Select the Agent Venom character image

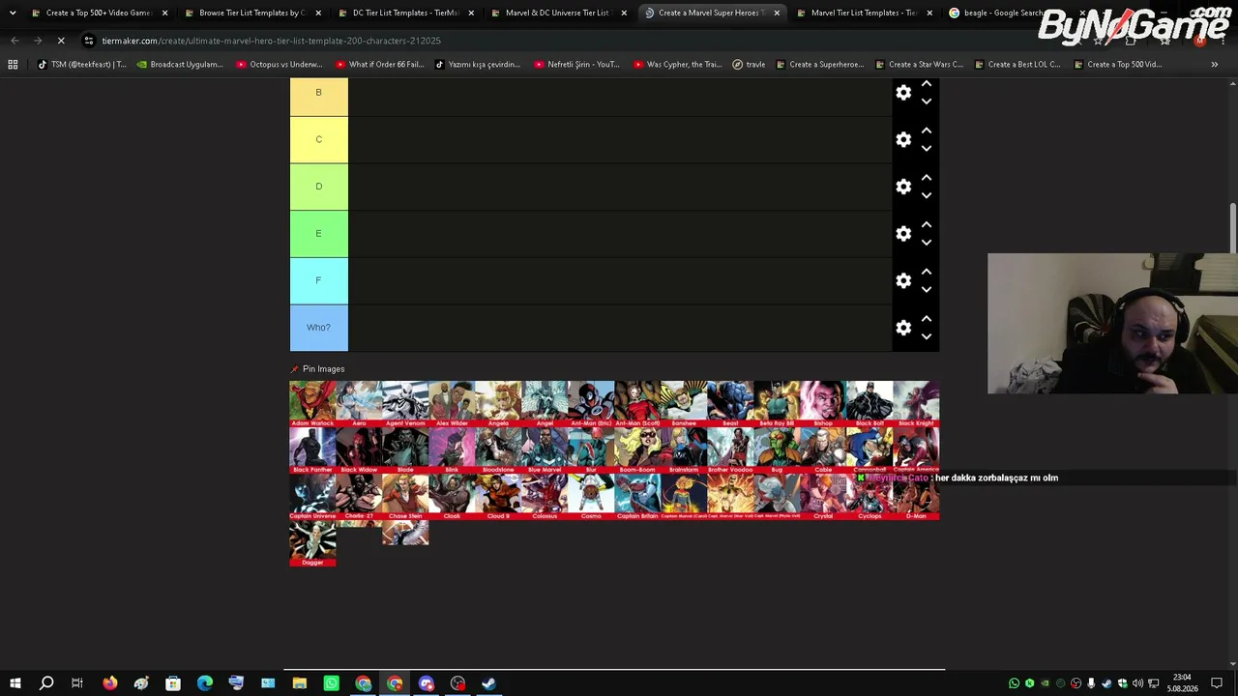coord(405,404)
